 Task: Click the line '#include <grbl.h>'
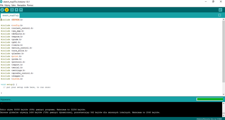pyautogui.click(x=11, y=42)
